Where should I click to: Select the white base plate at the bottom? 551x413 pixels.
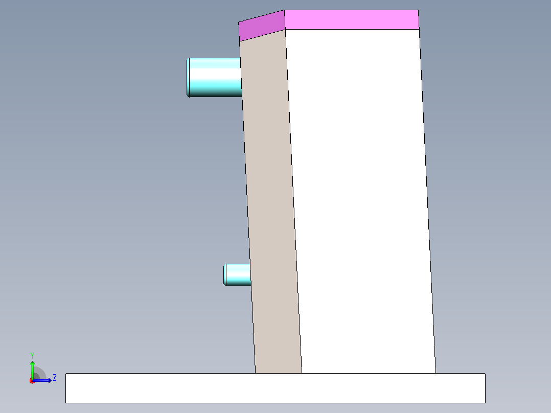pos(275,388)
